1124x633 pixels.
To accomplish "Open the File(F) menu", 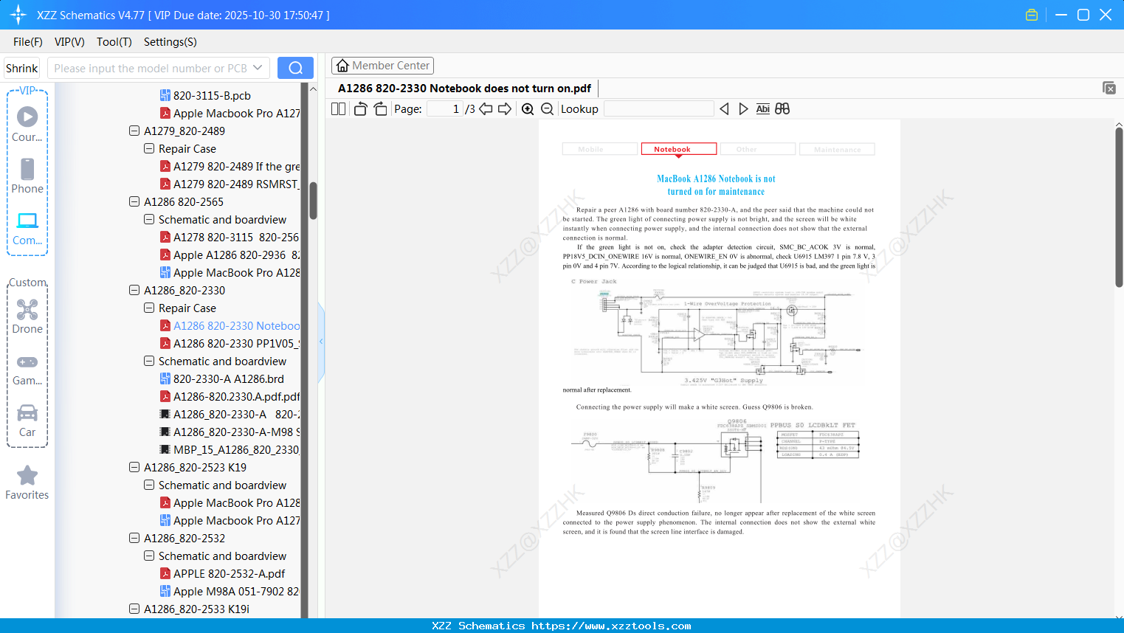I will (28, 42).
